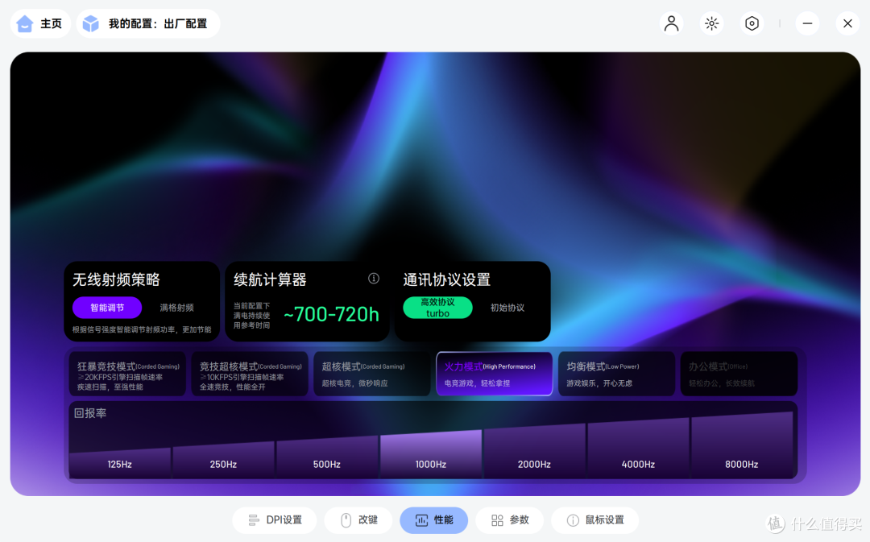Choose 办公模式 Office mode
This screenshot has height=542, width=870.
(x=739, y=374)
